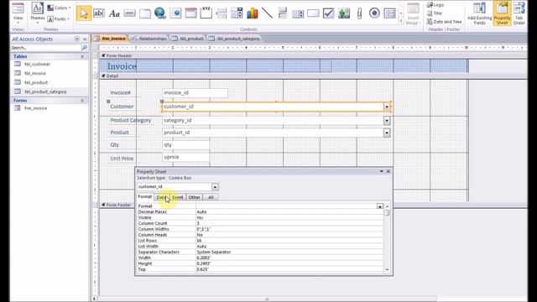The height and width of the screenshot is (302, 537).
Task: Open the Data tab in Property Sheet
Action: (161, 197)
